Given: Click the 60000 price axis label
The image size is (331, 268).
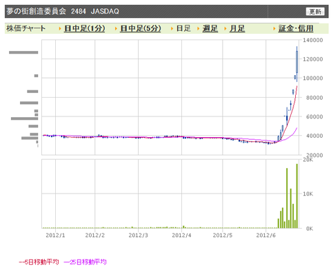Looking at the screenshot, I should [x=314, y=116].
